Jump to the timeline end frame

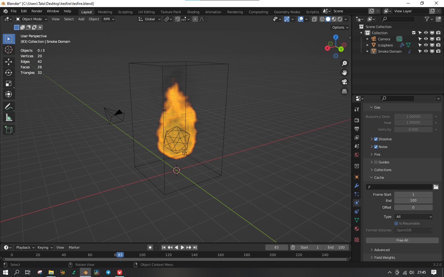[195, 247]
